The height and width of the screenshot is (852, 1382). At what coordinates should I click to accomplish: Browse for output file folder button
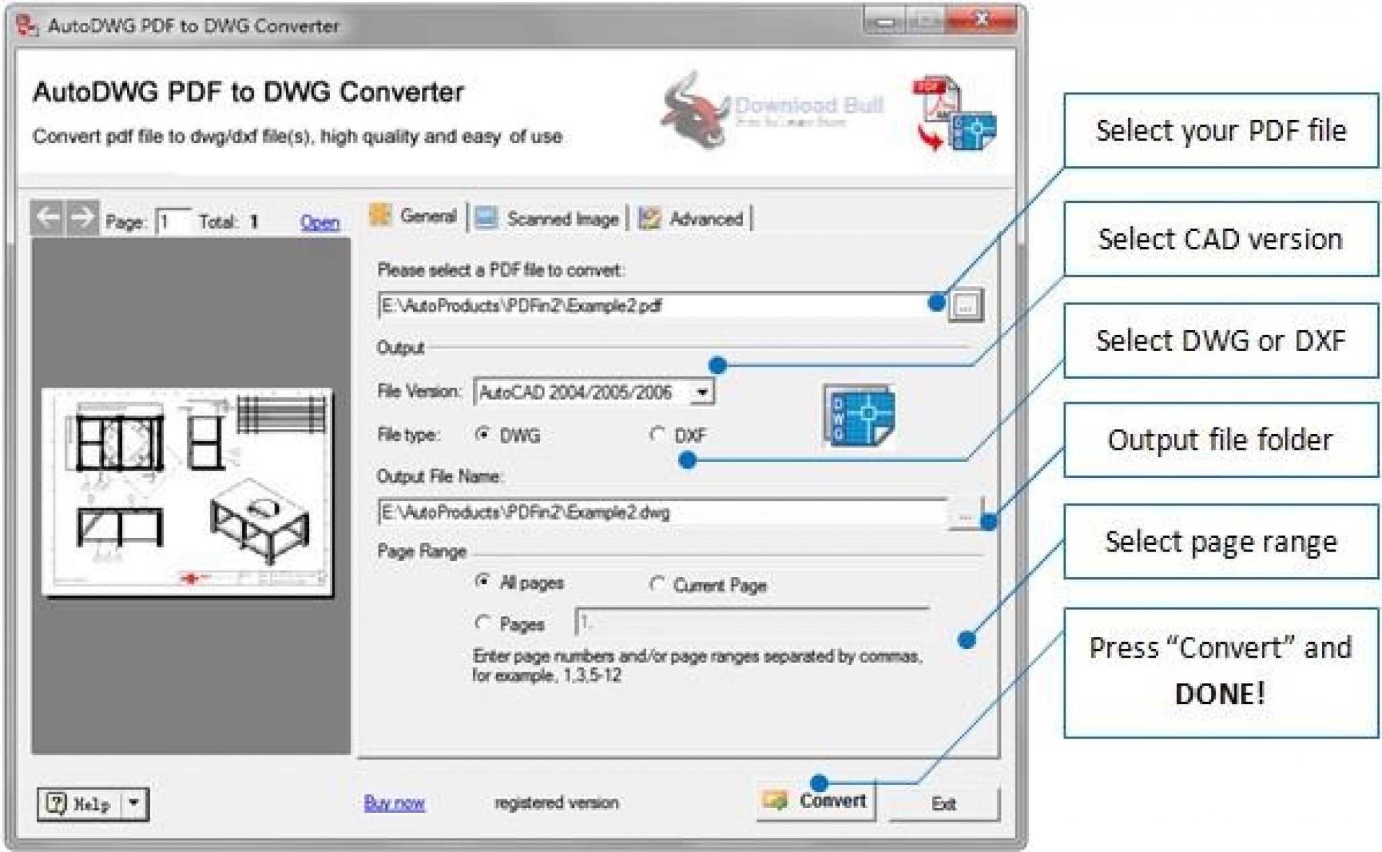(x=966, y=514)
